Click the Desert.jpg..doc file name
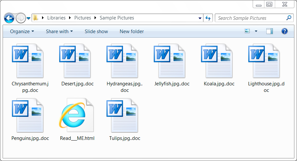297x161 pixels. [x=78, y=84]
